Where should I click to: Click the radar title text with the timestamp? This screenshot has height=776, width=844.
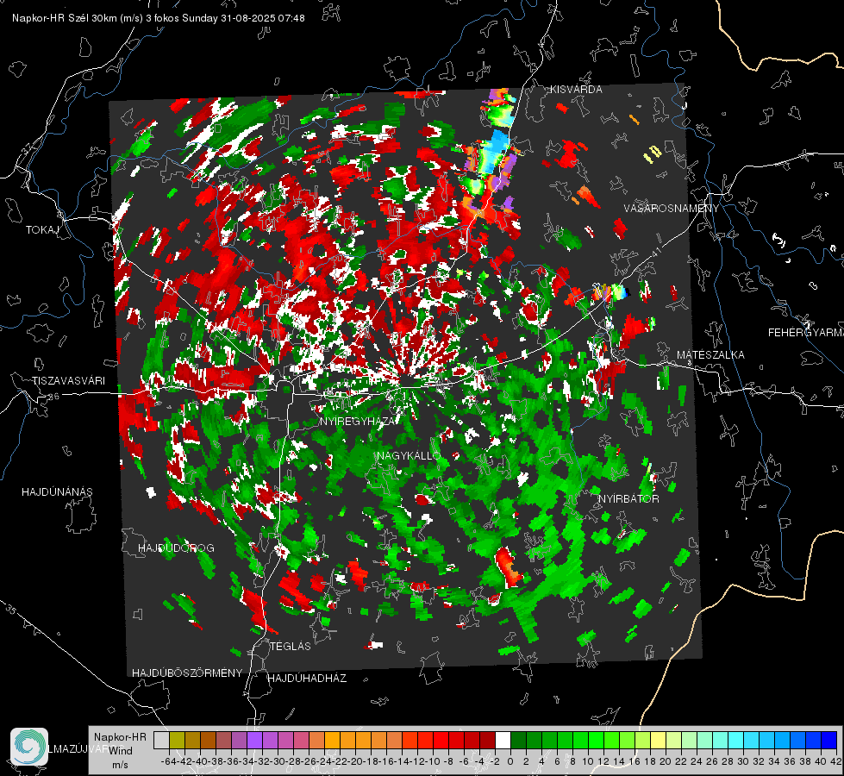point(159,18)
